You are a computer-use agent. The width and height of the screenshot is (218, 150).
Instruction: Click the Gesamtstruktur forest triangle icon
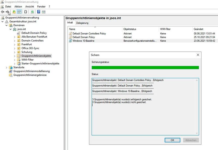pyautogui.click(x=7, y=21)
